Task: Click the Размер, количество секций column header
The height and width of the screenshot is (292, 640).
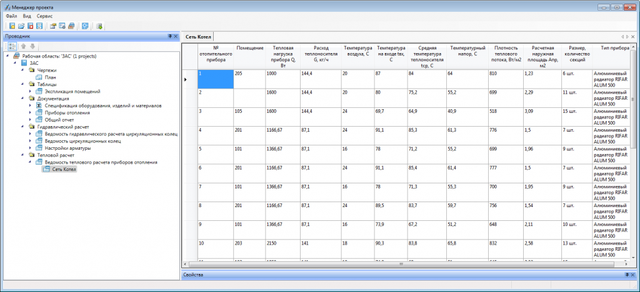Action: (x=577, y=56)
